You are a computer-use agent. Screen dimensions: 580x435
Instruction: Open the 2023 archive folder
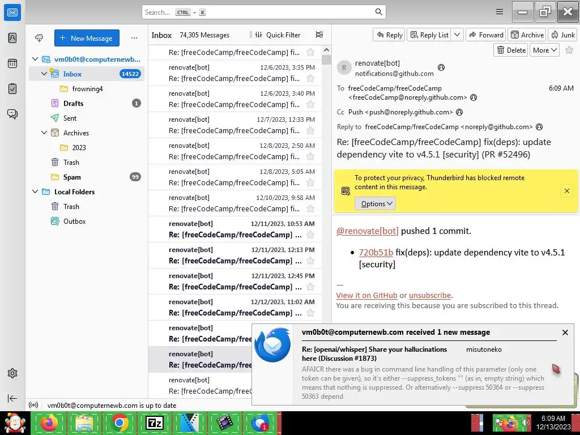tap(87, 147)
